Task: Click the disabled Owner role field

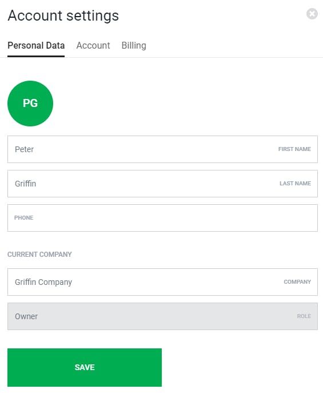Action: (162, 316)
